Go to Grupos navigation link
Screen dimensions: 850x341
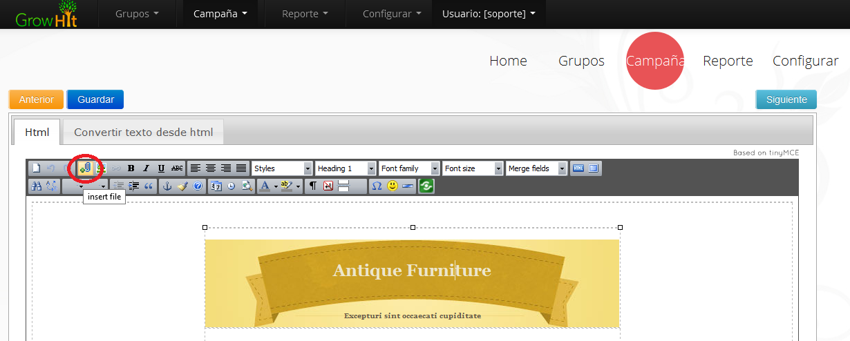(581, 61)
